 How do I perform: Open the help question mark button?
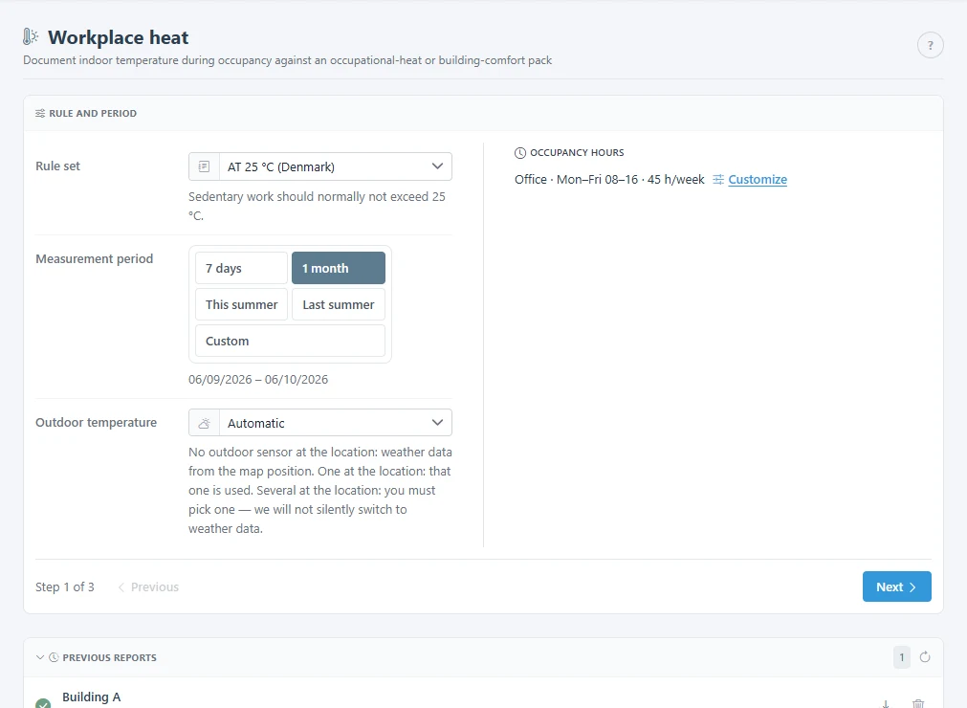(930, 45)
